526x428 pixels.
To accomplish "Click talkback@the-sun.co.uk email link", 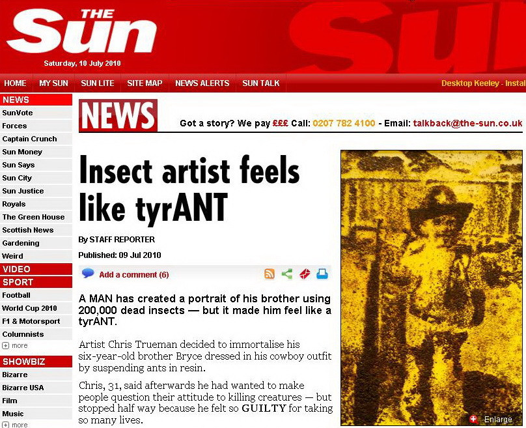I will [467, 123].
